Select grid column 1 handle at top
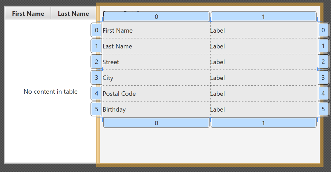This screenshot has height=172, width=331. 264,16
